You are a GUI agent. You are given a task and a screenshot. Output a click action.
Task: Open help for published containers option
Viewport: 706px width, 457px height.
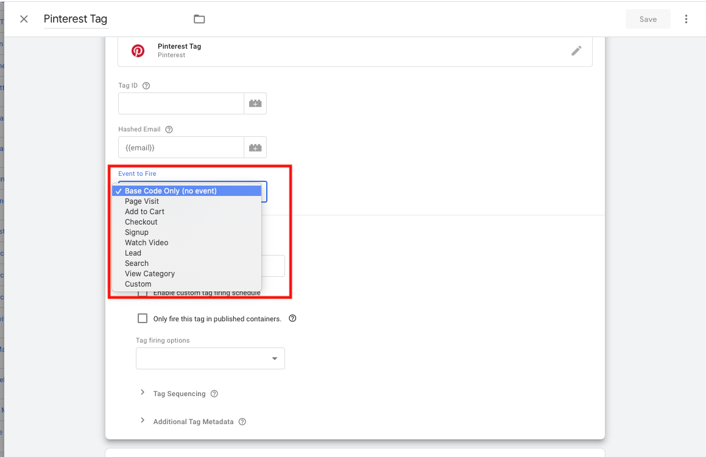(x=292, y=318)
